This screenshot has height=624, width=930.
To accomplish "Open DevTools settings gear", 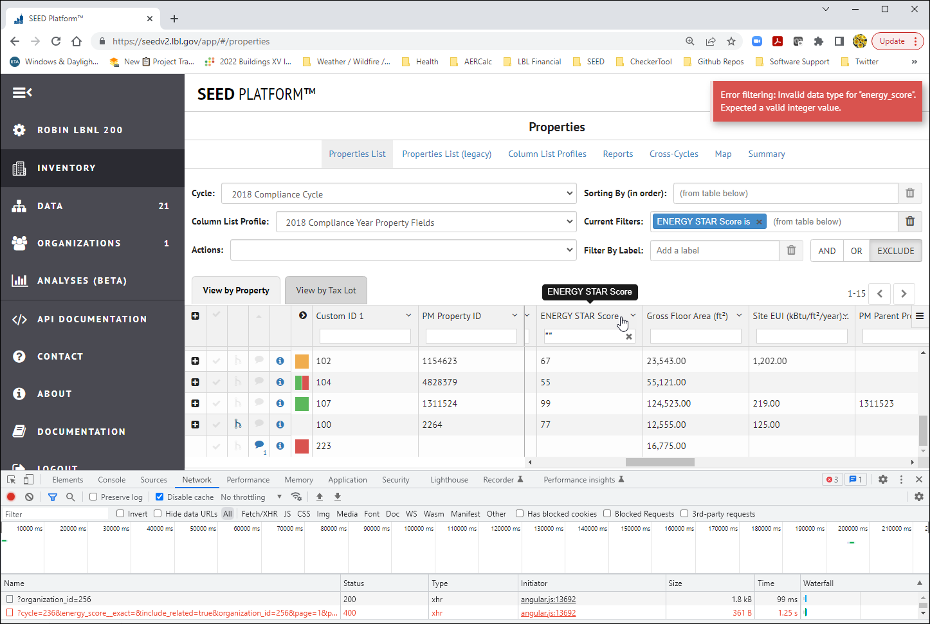I will (883, 479).
